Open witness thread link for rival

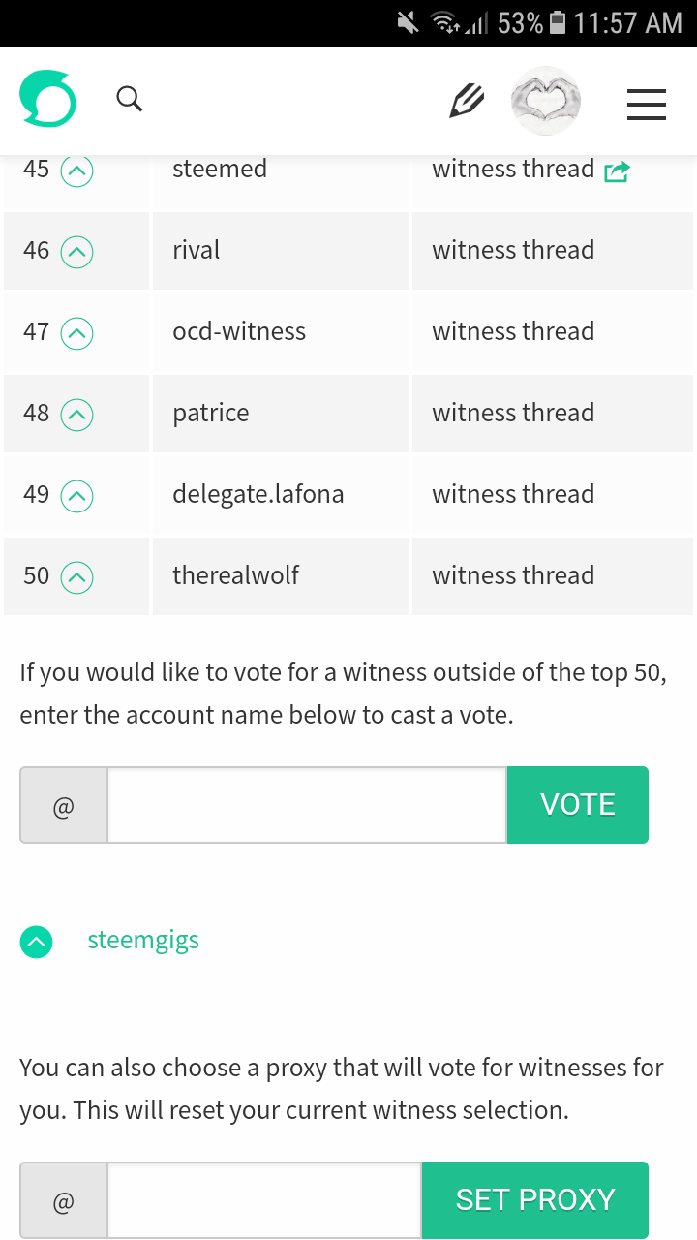coord(513,250)
